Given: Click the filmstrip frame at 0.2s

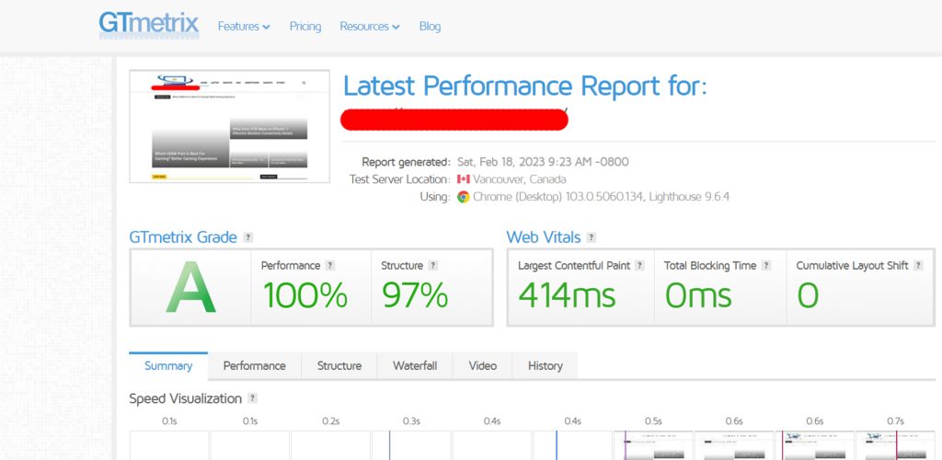Looking at the screenshot, I should click(x=330, y=445).
